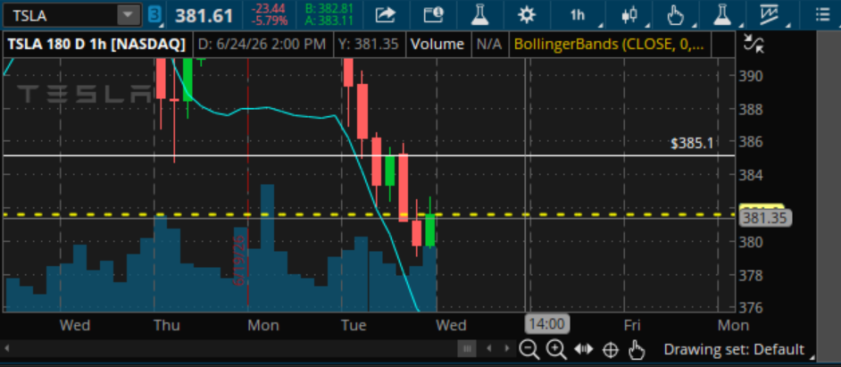
Task: Open the symbol selector dropdown arrow
Action: [x=129, y=15]
